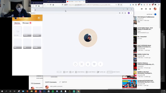Reload the YouTube page in Firefox

(50, 5)
